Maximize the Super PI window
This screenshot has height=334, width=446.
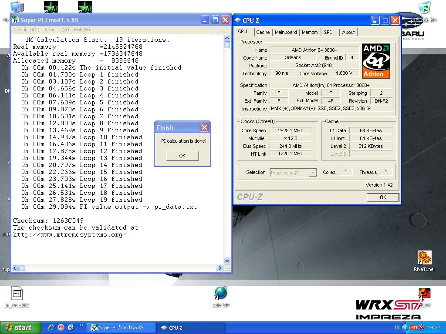pyautogui.click(x=215, y=20)
